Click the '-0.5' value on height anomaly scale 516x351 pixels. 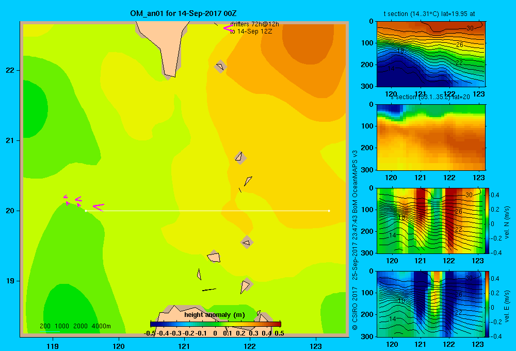(x=150, y=333)
